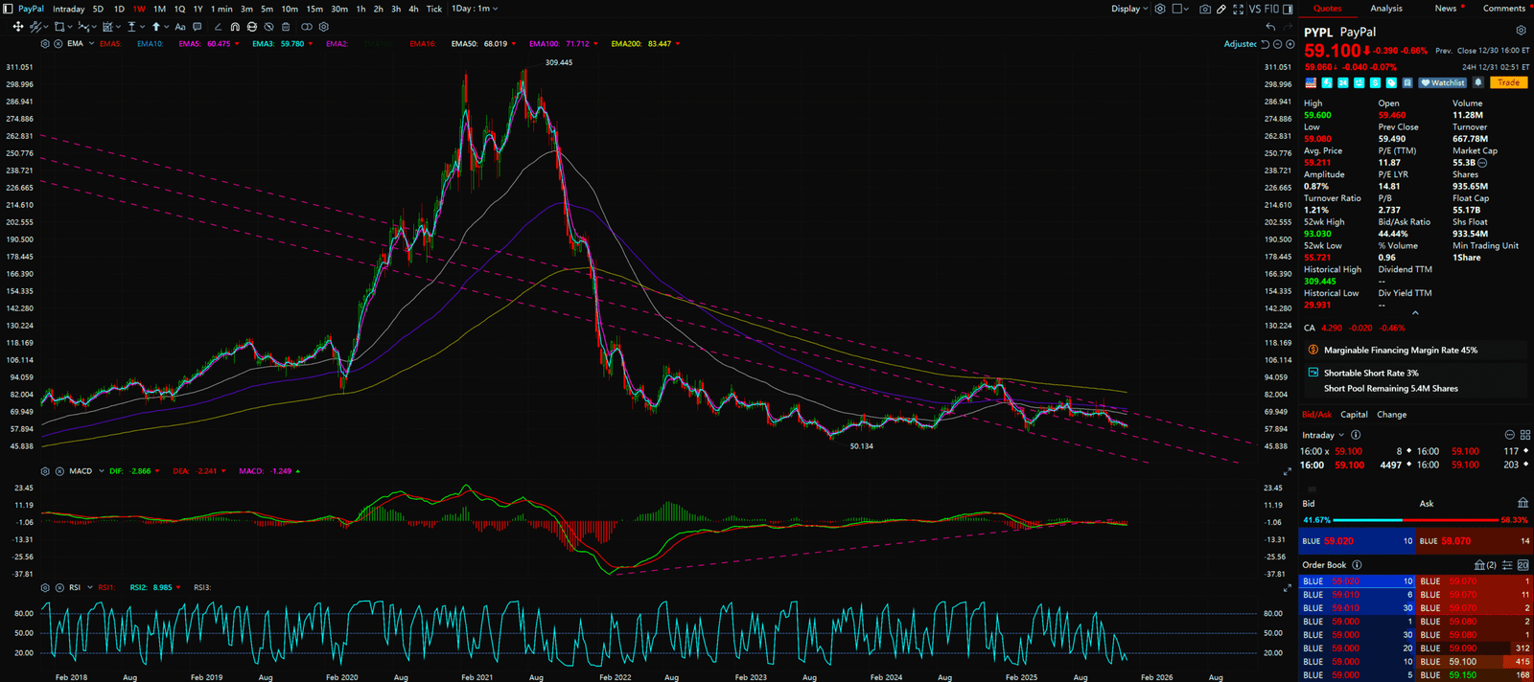Viewport: 1534px width, 682px height.
Task: Click the trash icon to delete drawings
Action: click(286, 27)
